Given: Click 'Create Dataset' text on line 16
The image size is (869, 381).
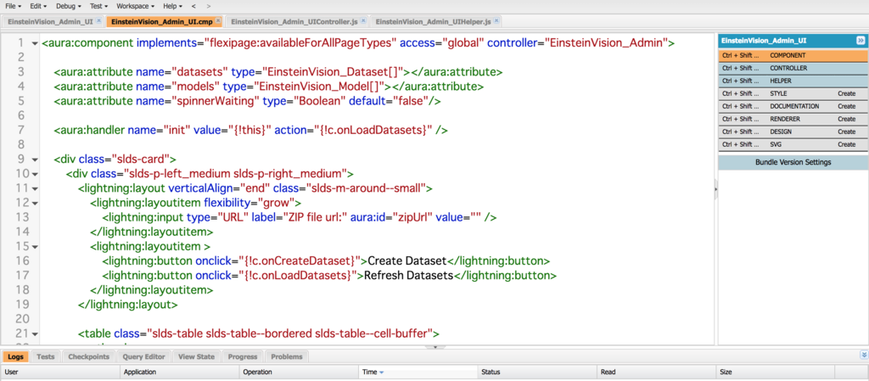Looking at the screenshot, I should [x=407, y=261].
